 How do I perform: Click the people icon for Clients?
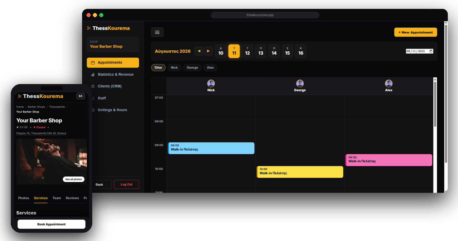pyautogui.click(x=93, y=86)
